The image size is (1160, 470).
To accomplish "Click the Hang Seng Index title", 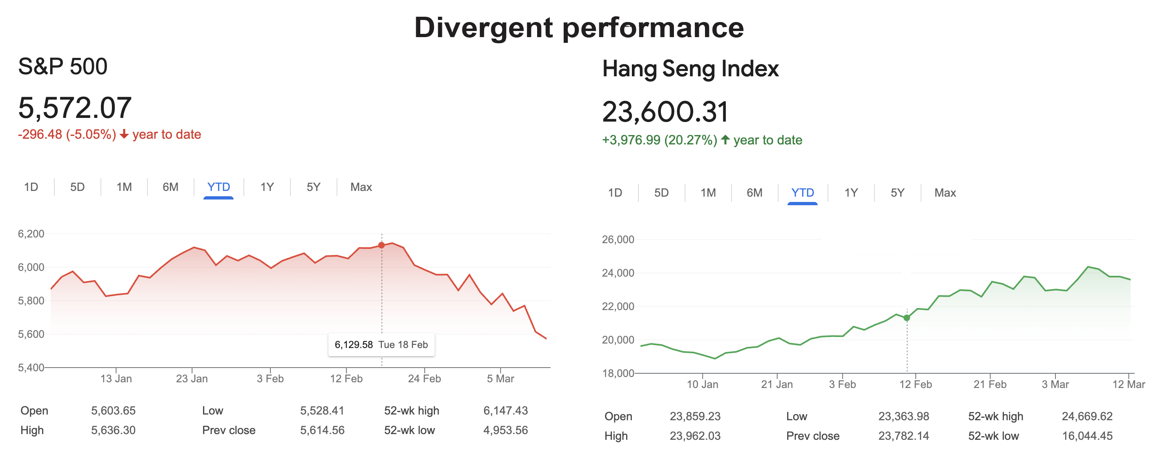I will click(690, 69).
